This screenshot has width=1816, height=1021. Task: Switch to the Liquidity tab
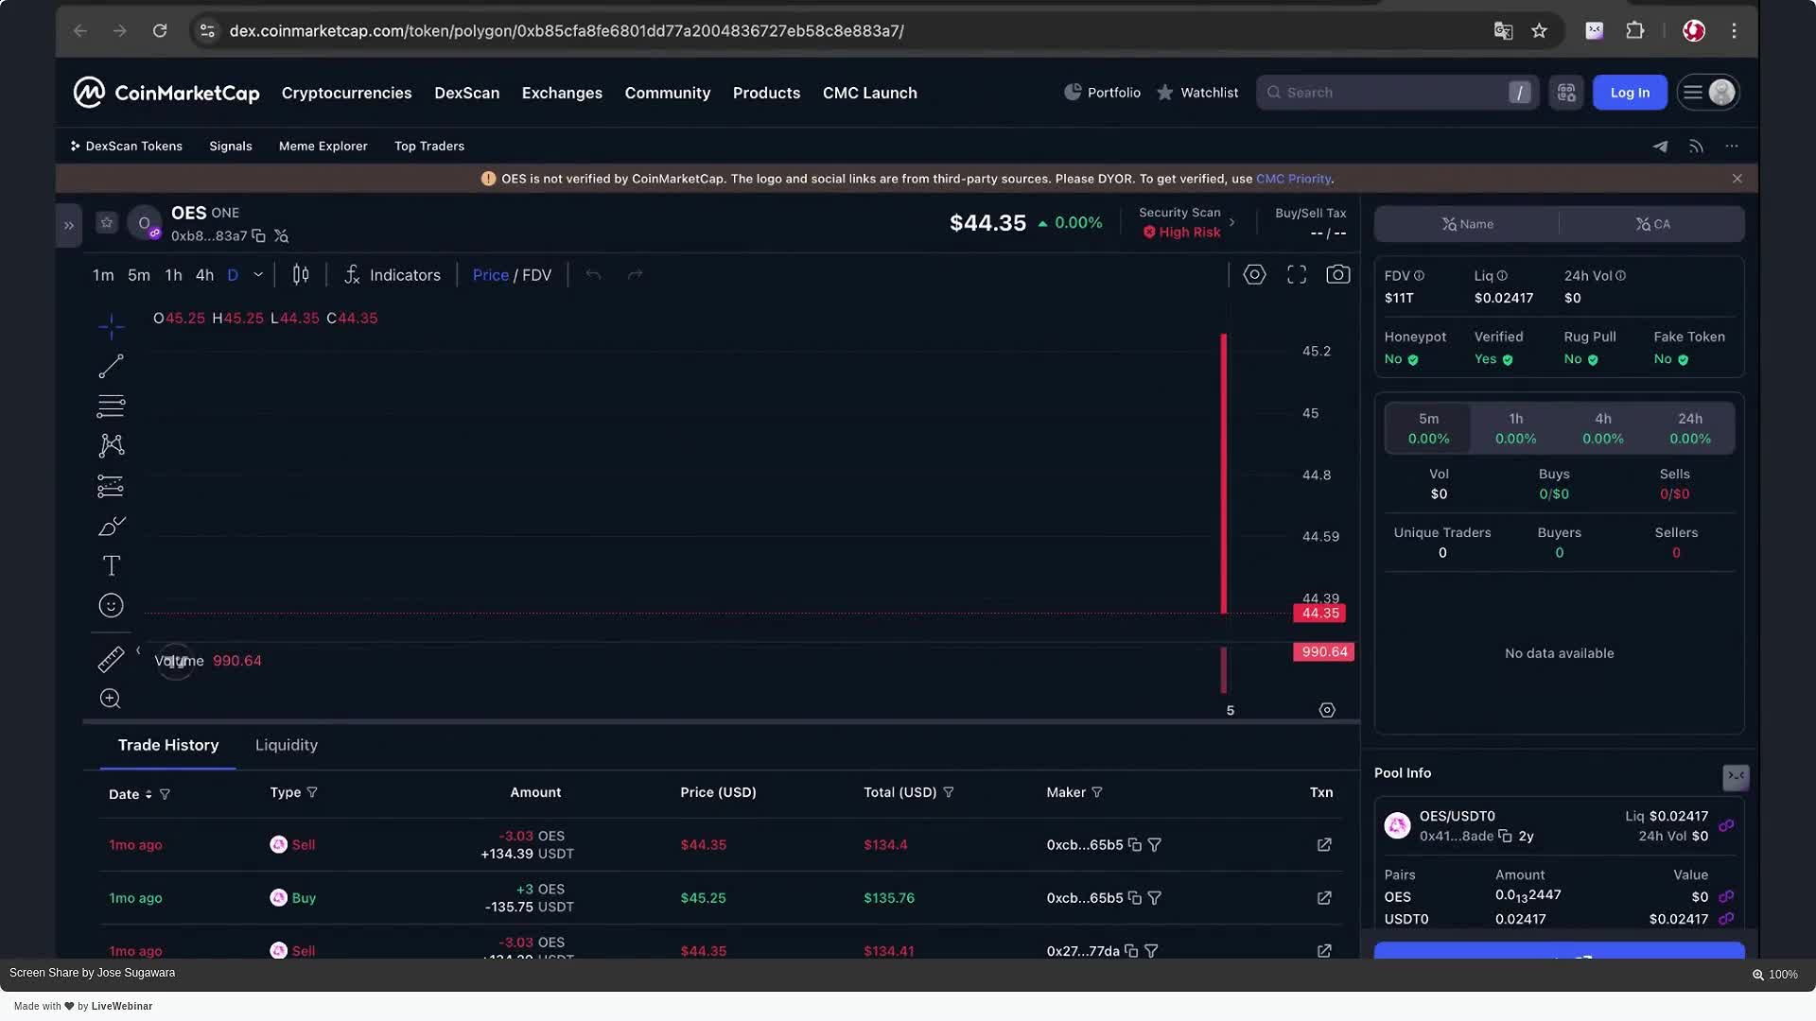[x=286, y=745]
